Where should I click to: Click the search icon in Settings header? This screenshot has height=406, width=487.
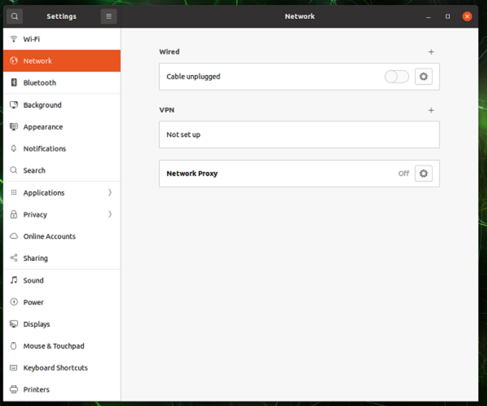[14, 16]
